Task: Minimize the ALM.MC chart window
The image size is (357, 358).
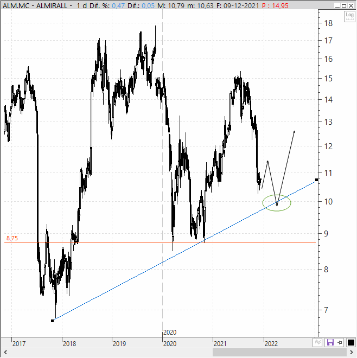Action: tap(337, 6)
